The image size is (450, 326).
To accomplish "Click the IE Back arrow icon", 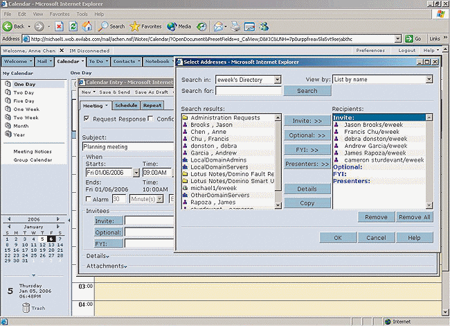I will tap(8, 26).
